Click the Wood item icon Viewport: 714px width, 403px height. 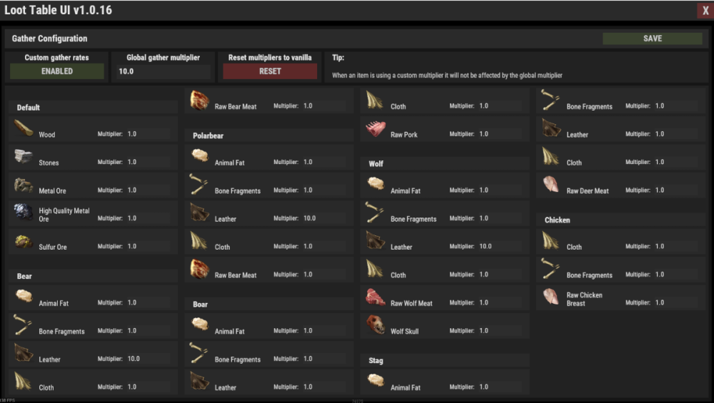24,128
